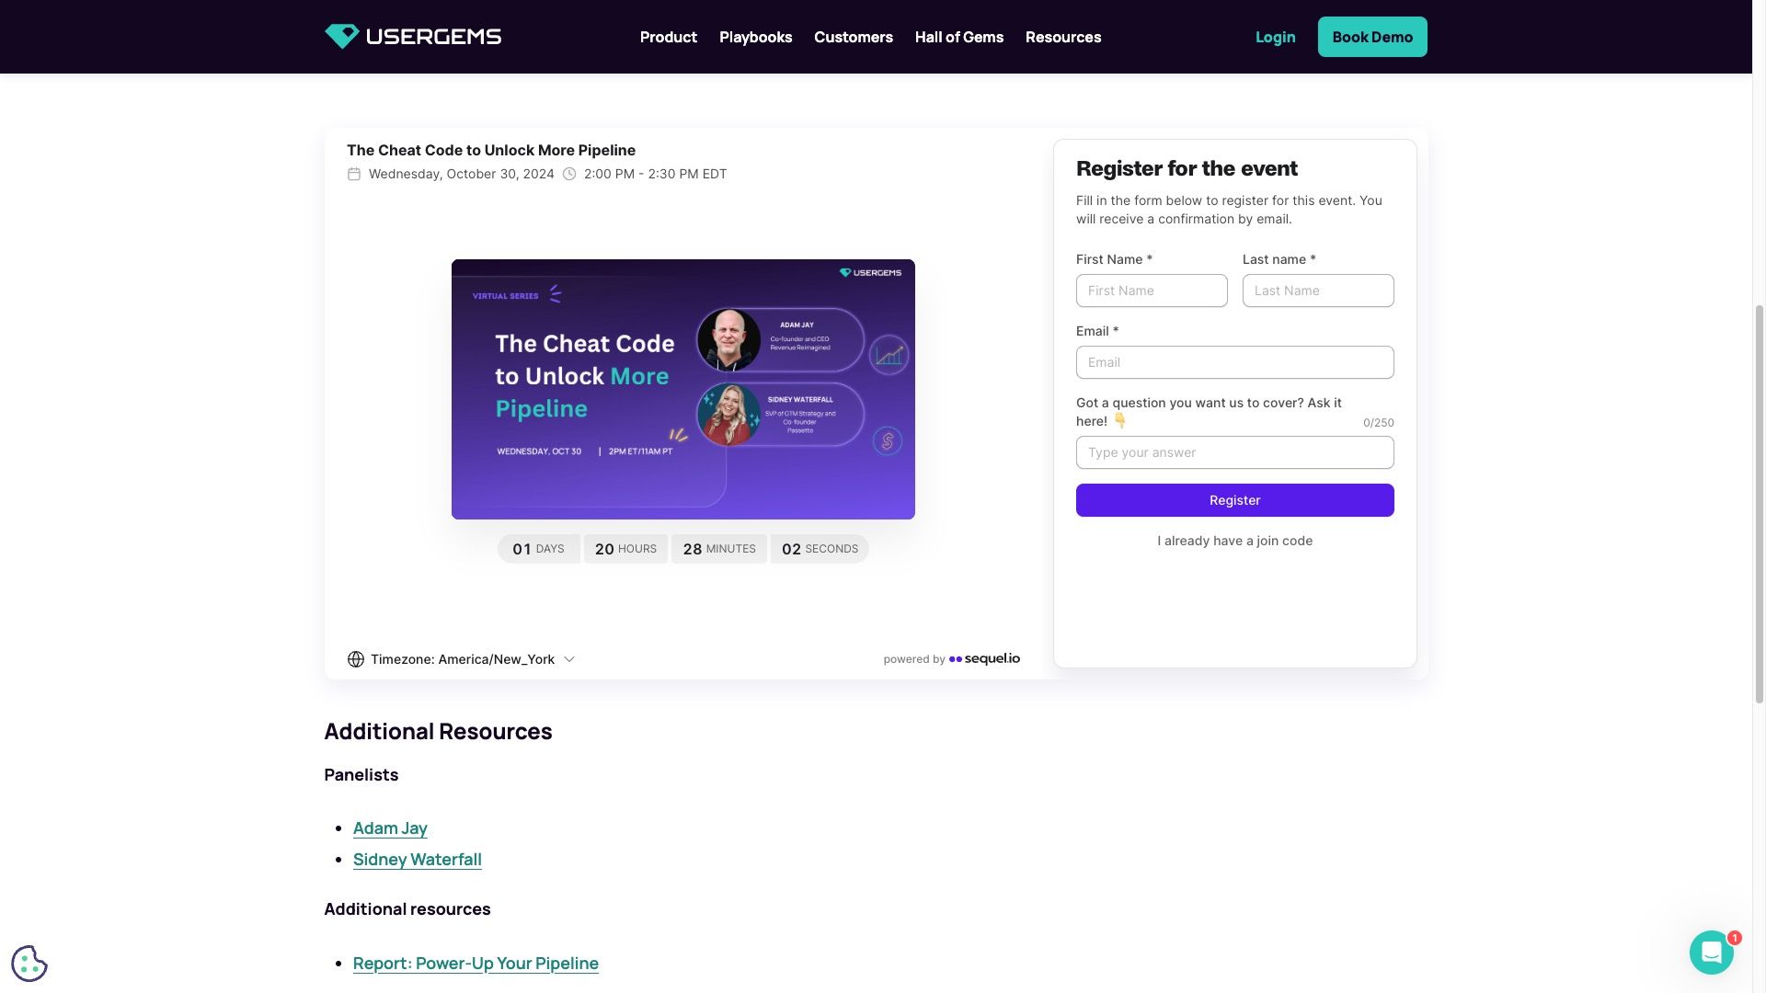This screenshot has height=993, width=1766.
Task: Open the Hall of Gems menu item
Action: pyautogui.click(x=959, y=37)
